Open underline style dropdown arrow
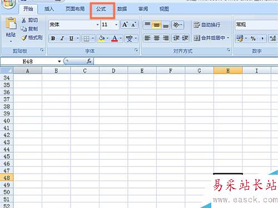 tap(78, 38)
